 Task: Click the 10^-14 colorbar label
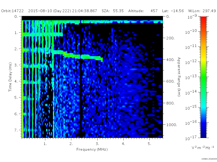(191, 92)
